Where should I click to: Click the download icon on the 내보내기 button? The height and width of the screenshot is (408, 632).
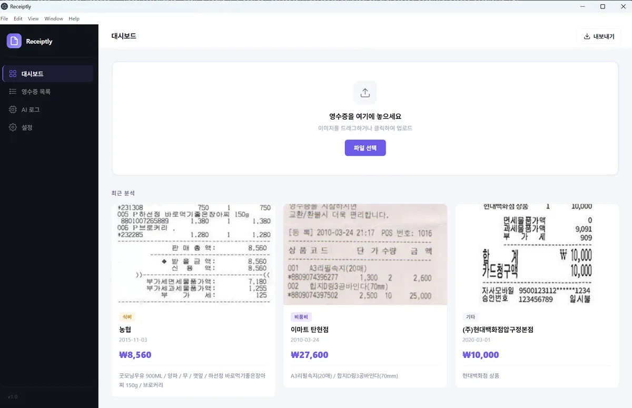586,36
